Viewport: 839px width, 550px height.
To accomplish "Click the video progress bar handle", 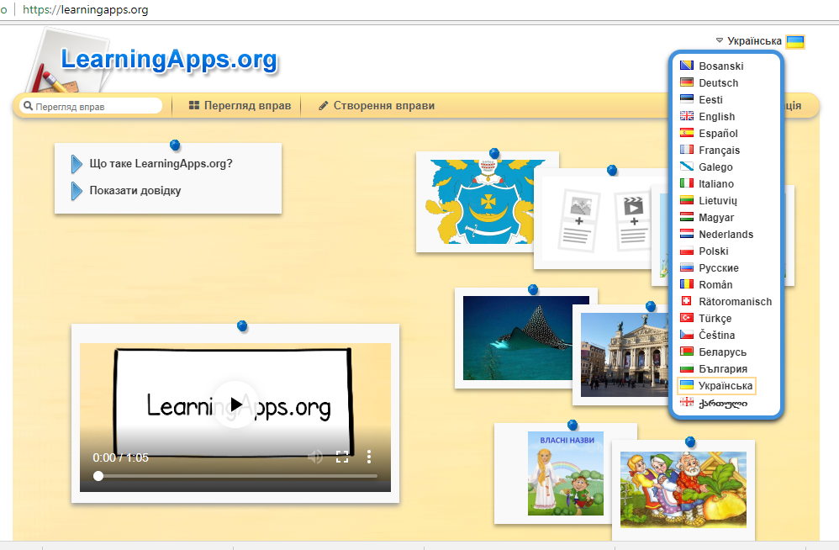I will click(x=98, y=476).
